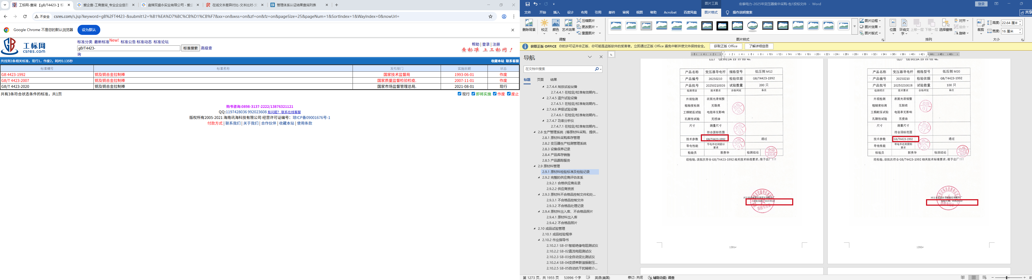Toggle the 现行 status checkbox
Image resolution: width=1032 pixels, height=280 pixels.
pyautogui.click(x=460, y=94)
